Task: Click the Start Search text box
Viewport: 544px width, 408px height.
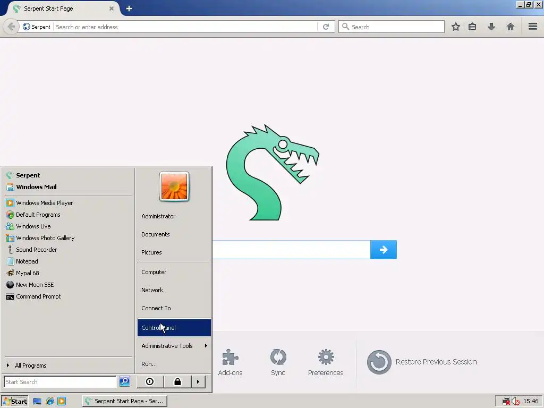Action: 60,381
